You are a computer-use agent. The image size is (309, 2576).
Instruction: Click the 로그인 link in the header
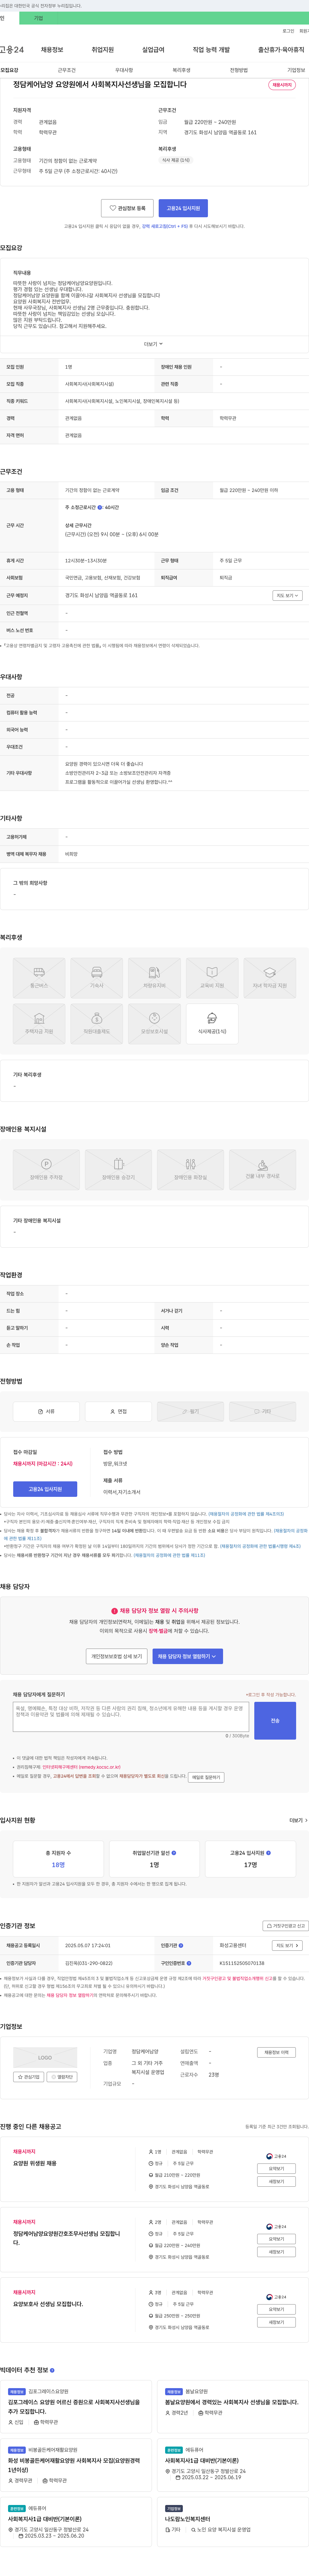pos(288,31)
